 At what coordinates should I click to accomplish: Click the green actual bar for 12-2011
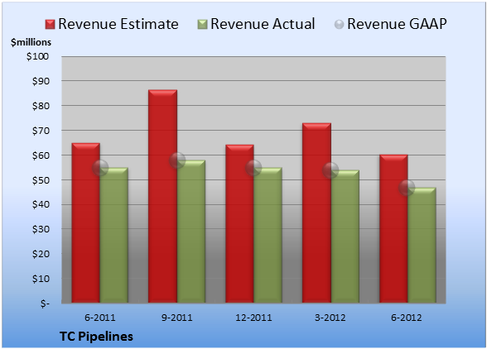pyautogui.click(x=268, y=235)
